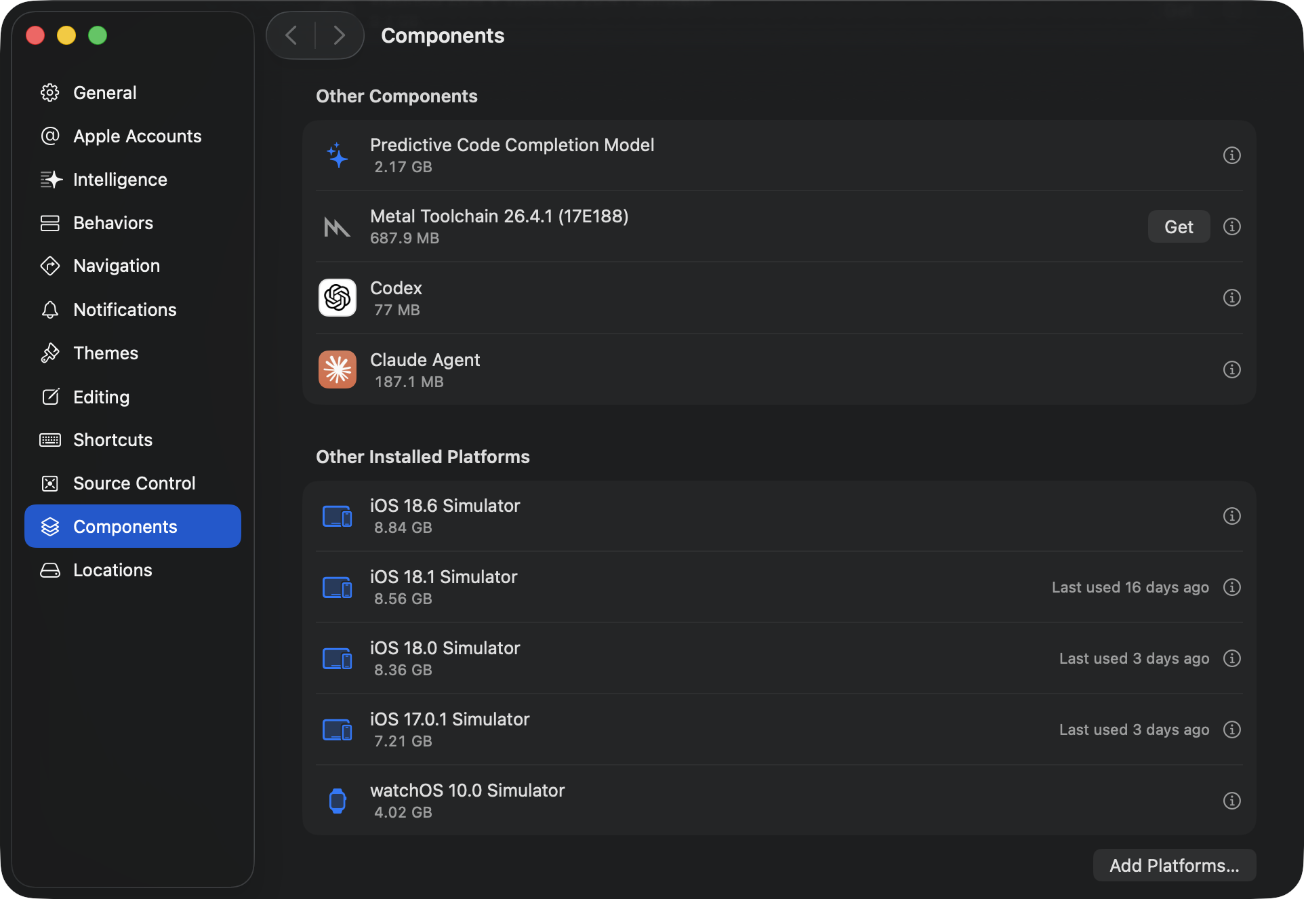This screenshot has width=1304, height=899.
Task: Show info for Predictive Code Completion Model
Action: click(1231, 155)
